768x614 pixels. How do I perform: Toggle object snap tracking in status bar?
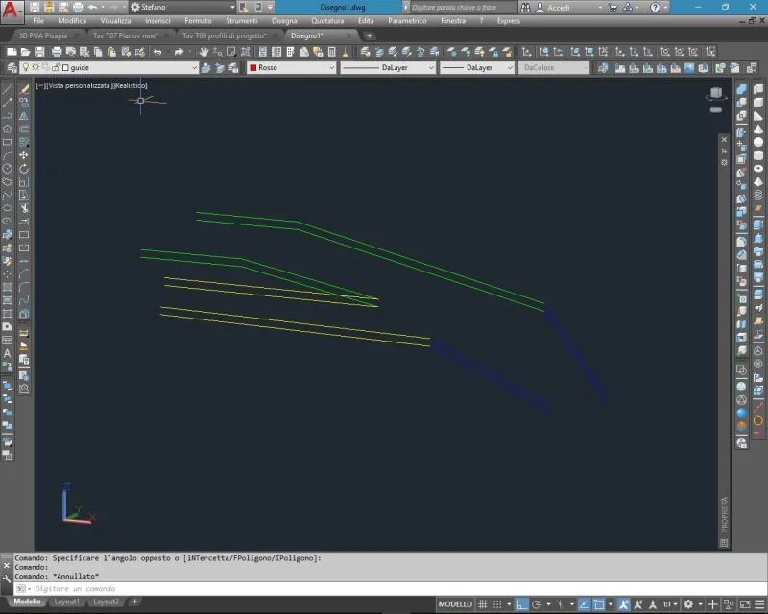(584, 604)
